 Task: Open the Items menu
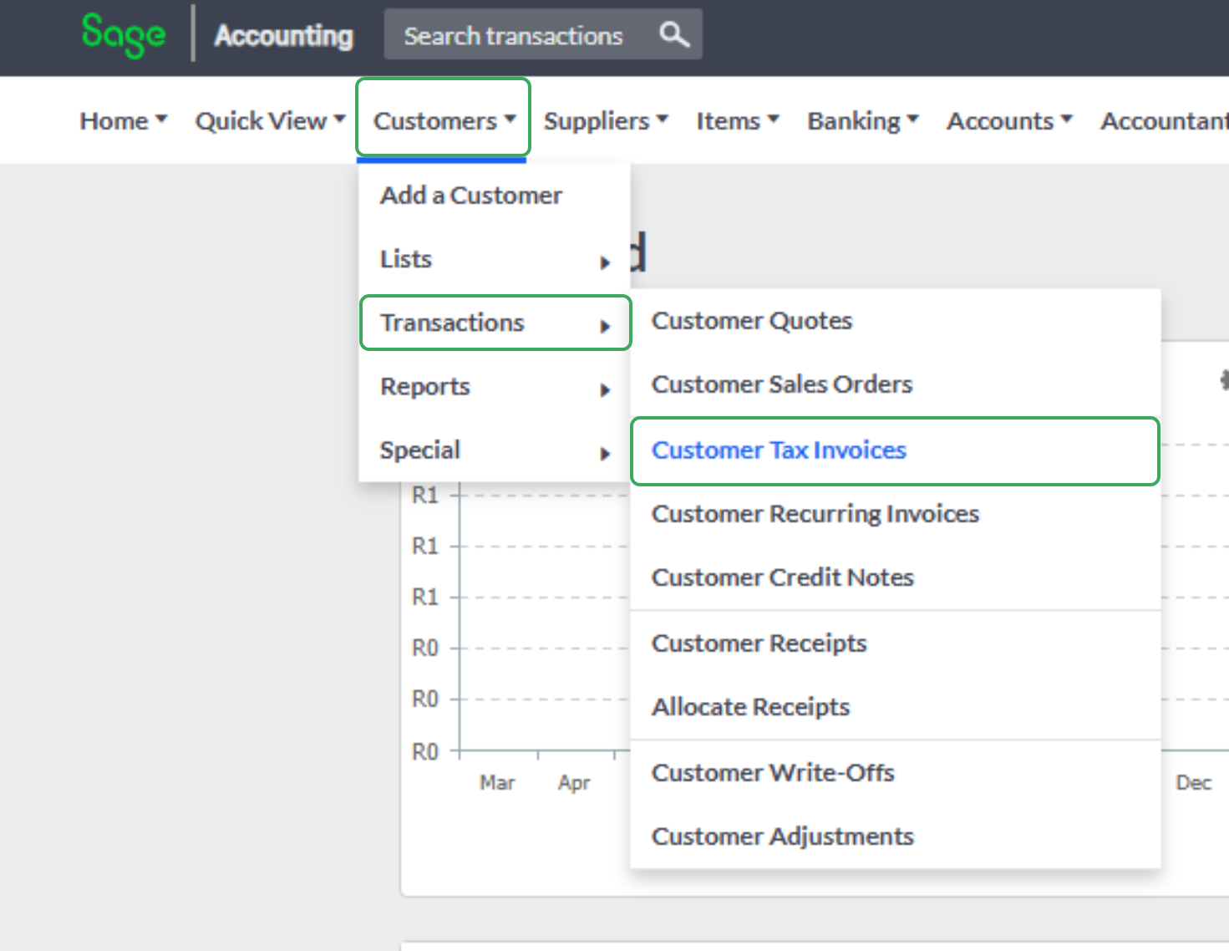(738, 121)
